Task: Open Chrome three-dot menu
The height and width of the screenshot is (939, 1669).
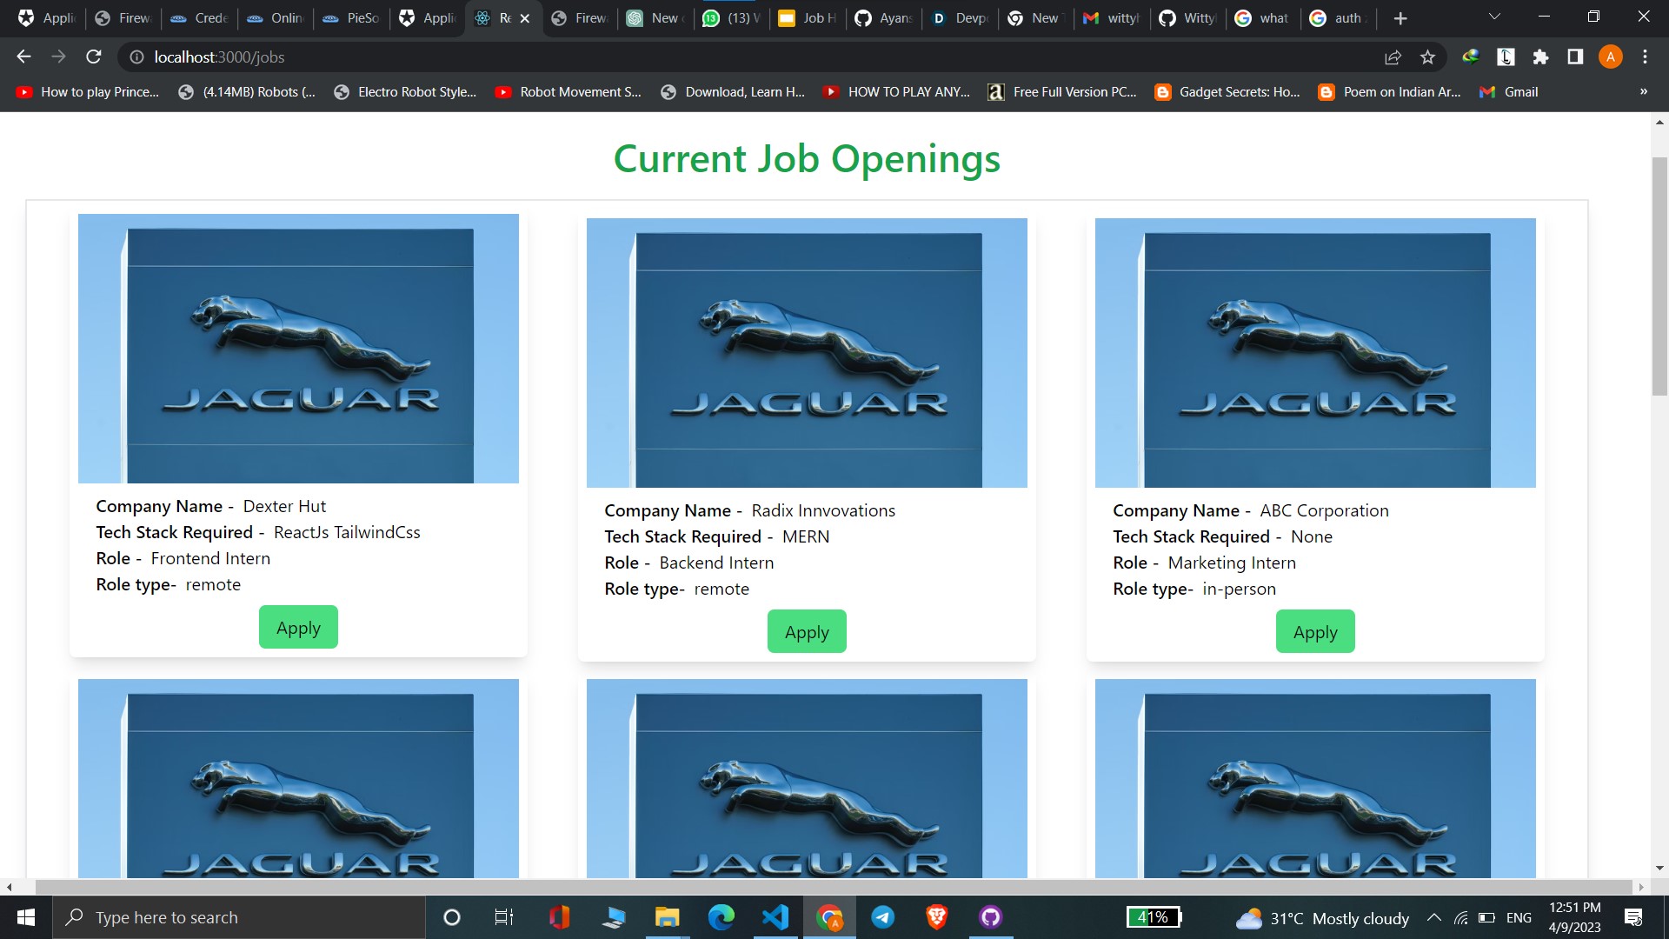Action: click(1645, 57)
